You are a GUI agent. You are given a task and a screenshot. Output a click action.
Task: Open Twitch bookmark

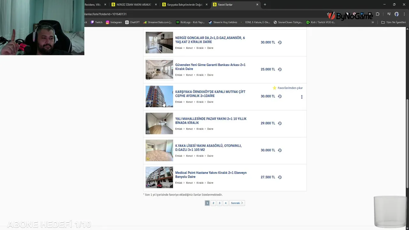pos(97,22)
